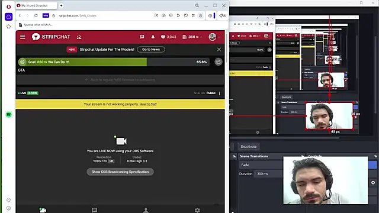Select the broadcast camera bottom tab
The width and height of the screenshot is (379, 213).
pos(43,210)
